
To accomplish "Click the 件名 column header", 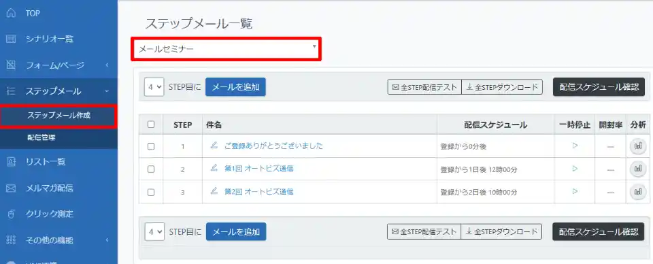I will (320, 125).
